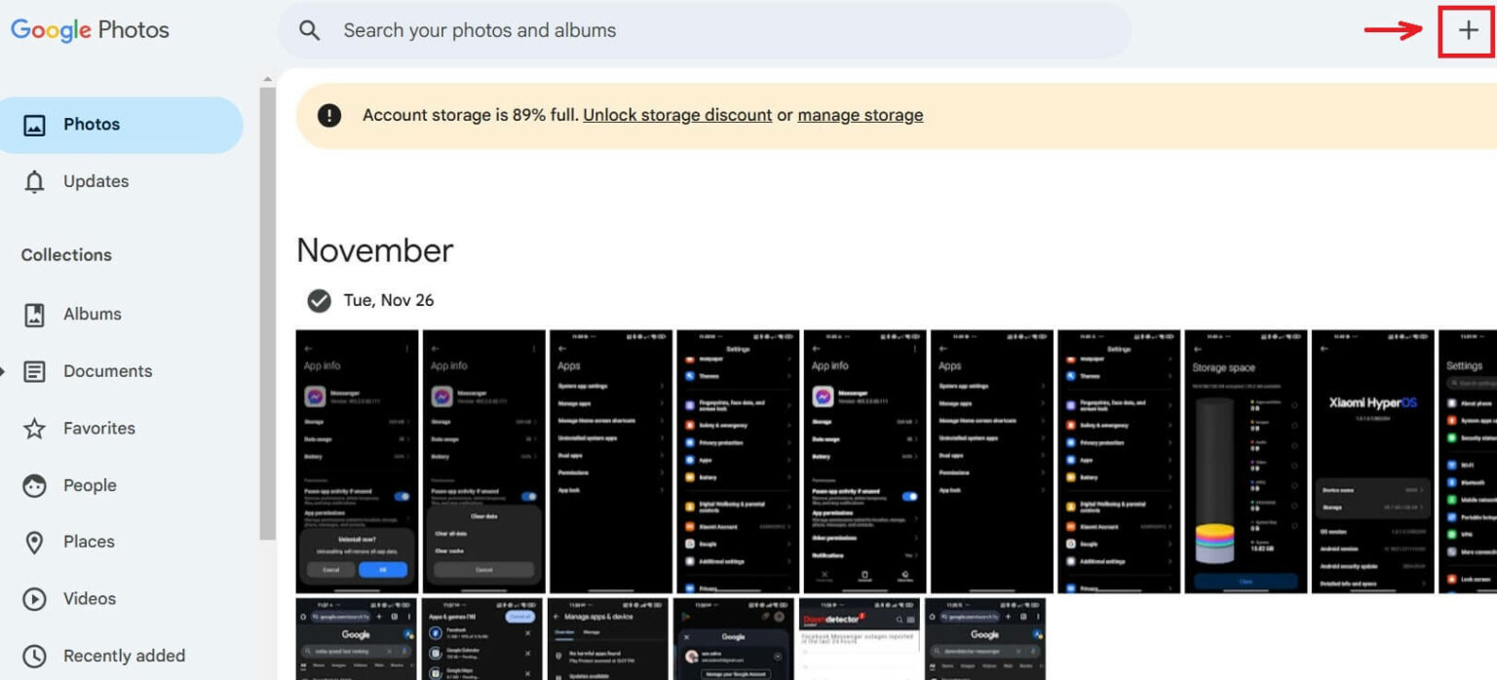This screenshot has height=680, width=1497.
Task: Open Messenger Uninstall now dialog screenshot
Action: 357,461
